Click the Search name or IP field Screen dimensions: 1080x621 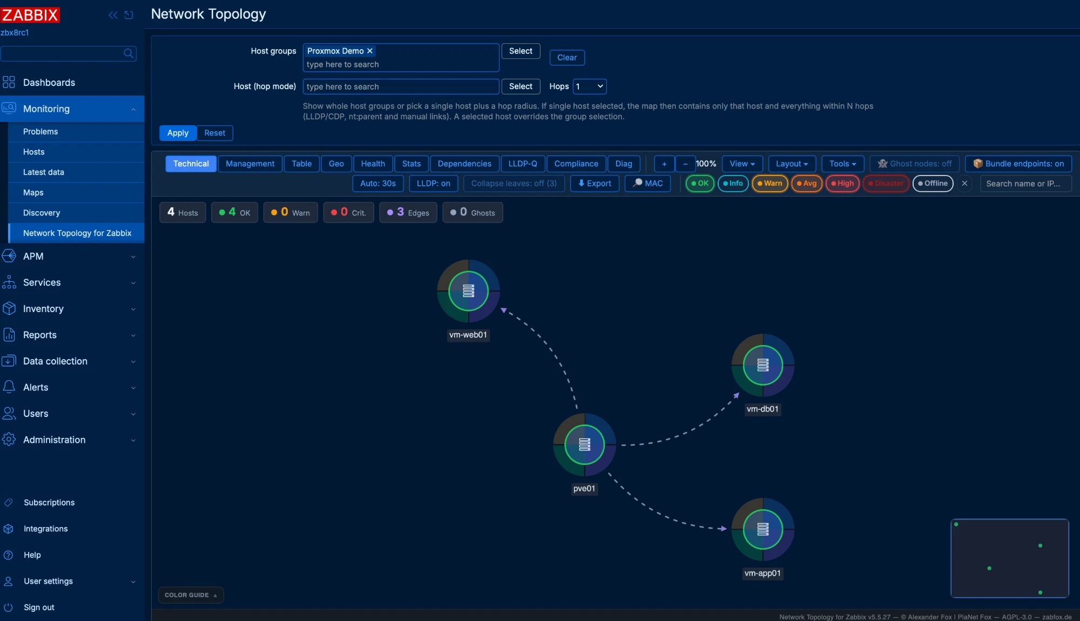click(x=1025, y=184)
